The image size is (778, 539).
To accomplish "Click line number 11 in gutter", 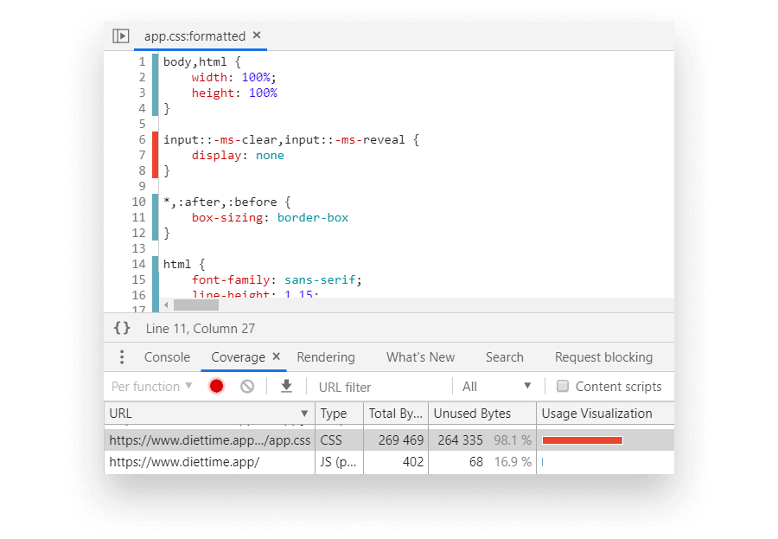I will [x=138, y=217].
